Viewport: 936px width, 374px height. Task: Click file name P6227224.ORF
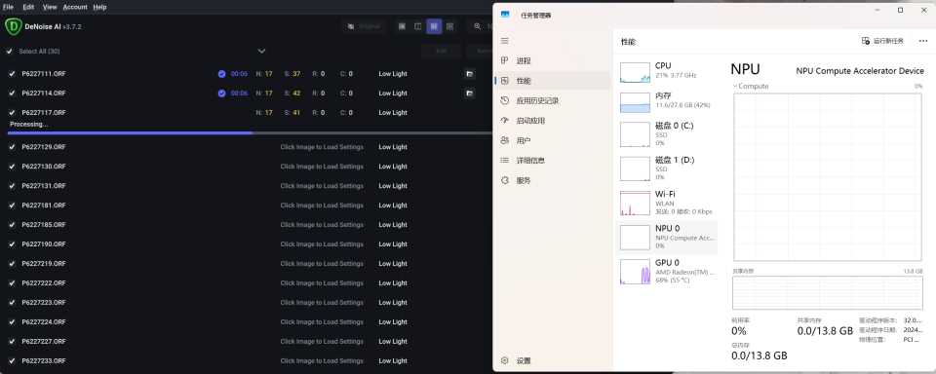(44, 322)
